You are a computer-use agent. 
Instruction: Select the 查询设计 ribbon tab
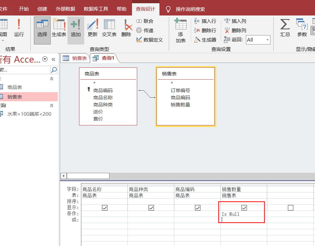tap(146, 9)
